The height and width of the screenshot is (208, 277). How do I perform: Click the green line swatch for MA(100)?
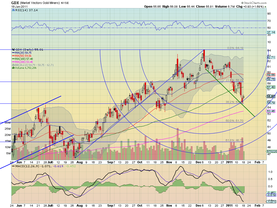(x=13, y=59)
